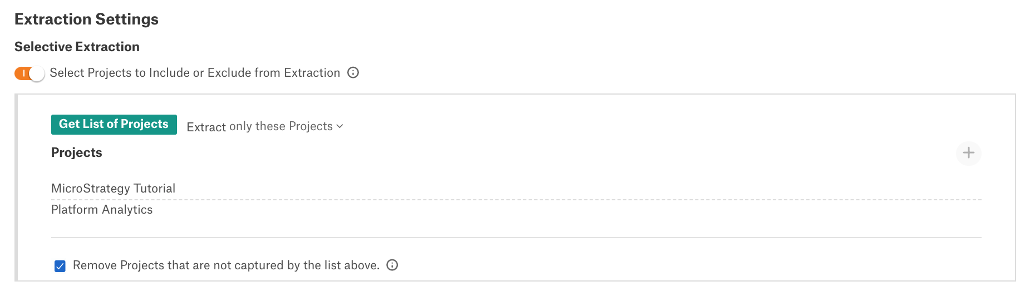Click empty row below Platform Analytics
The height and width of the screenshot is (296, 1035).
click(516, 228)
